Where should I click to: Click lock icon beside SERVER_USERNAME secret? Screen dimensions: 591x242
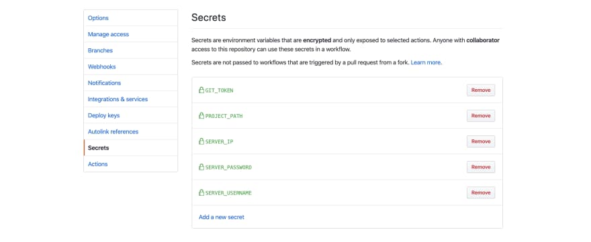coord(201,192)
